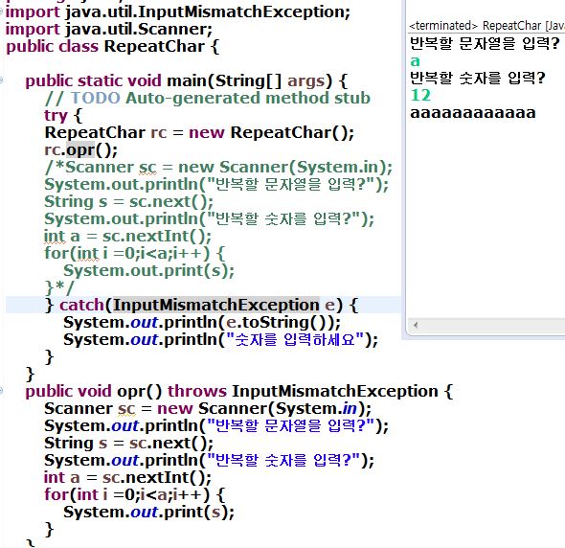565x548 pixels.
Task: Click the new RepeatChar() constructor call
Action: point(271,132)
